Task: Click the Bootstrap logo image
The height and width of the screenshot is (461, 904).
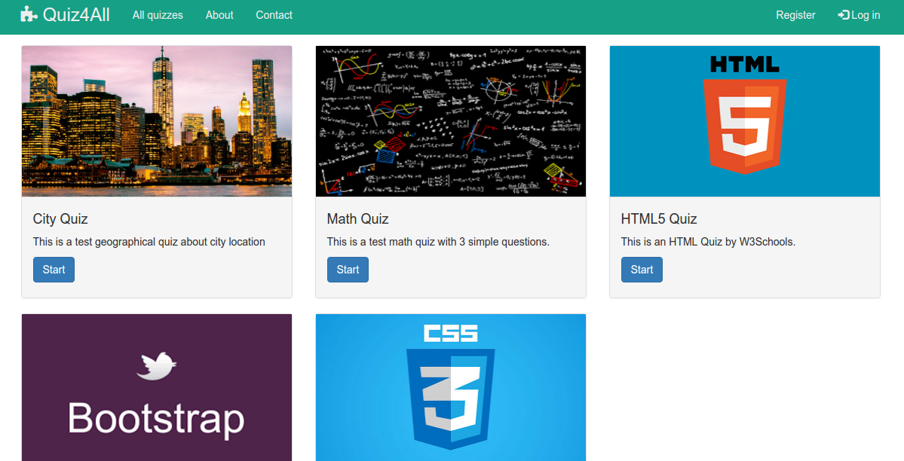Action: pos(157,387)
